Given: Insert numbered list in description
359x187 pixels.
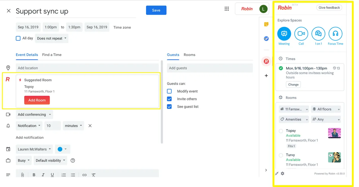Looking at the screenshot, I should point(64,175).
